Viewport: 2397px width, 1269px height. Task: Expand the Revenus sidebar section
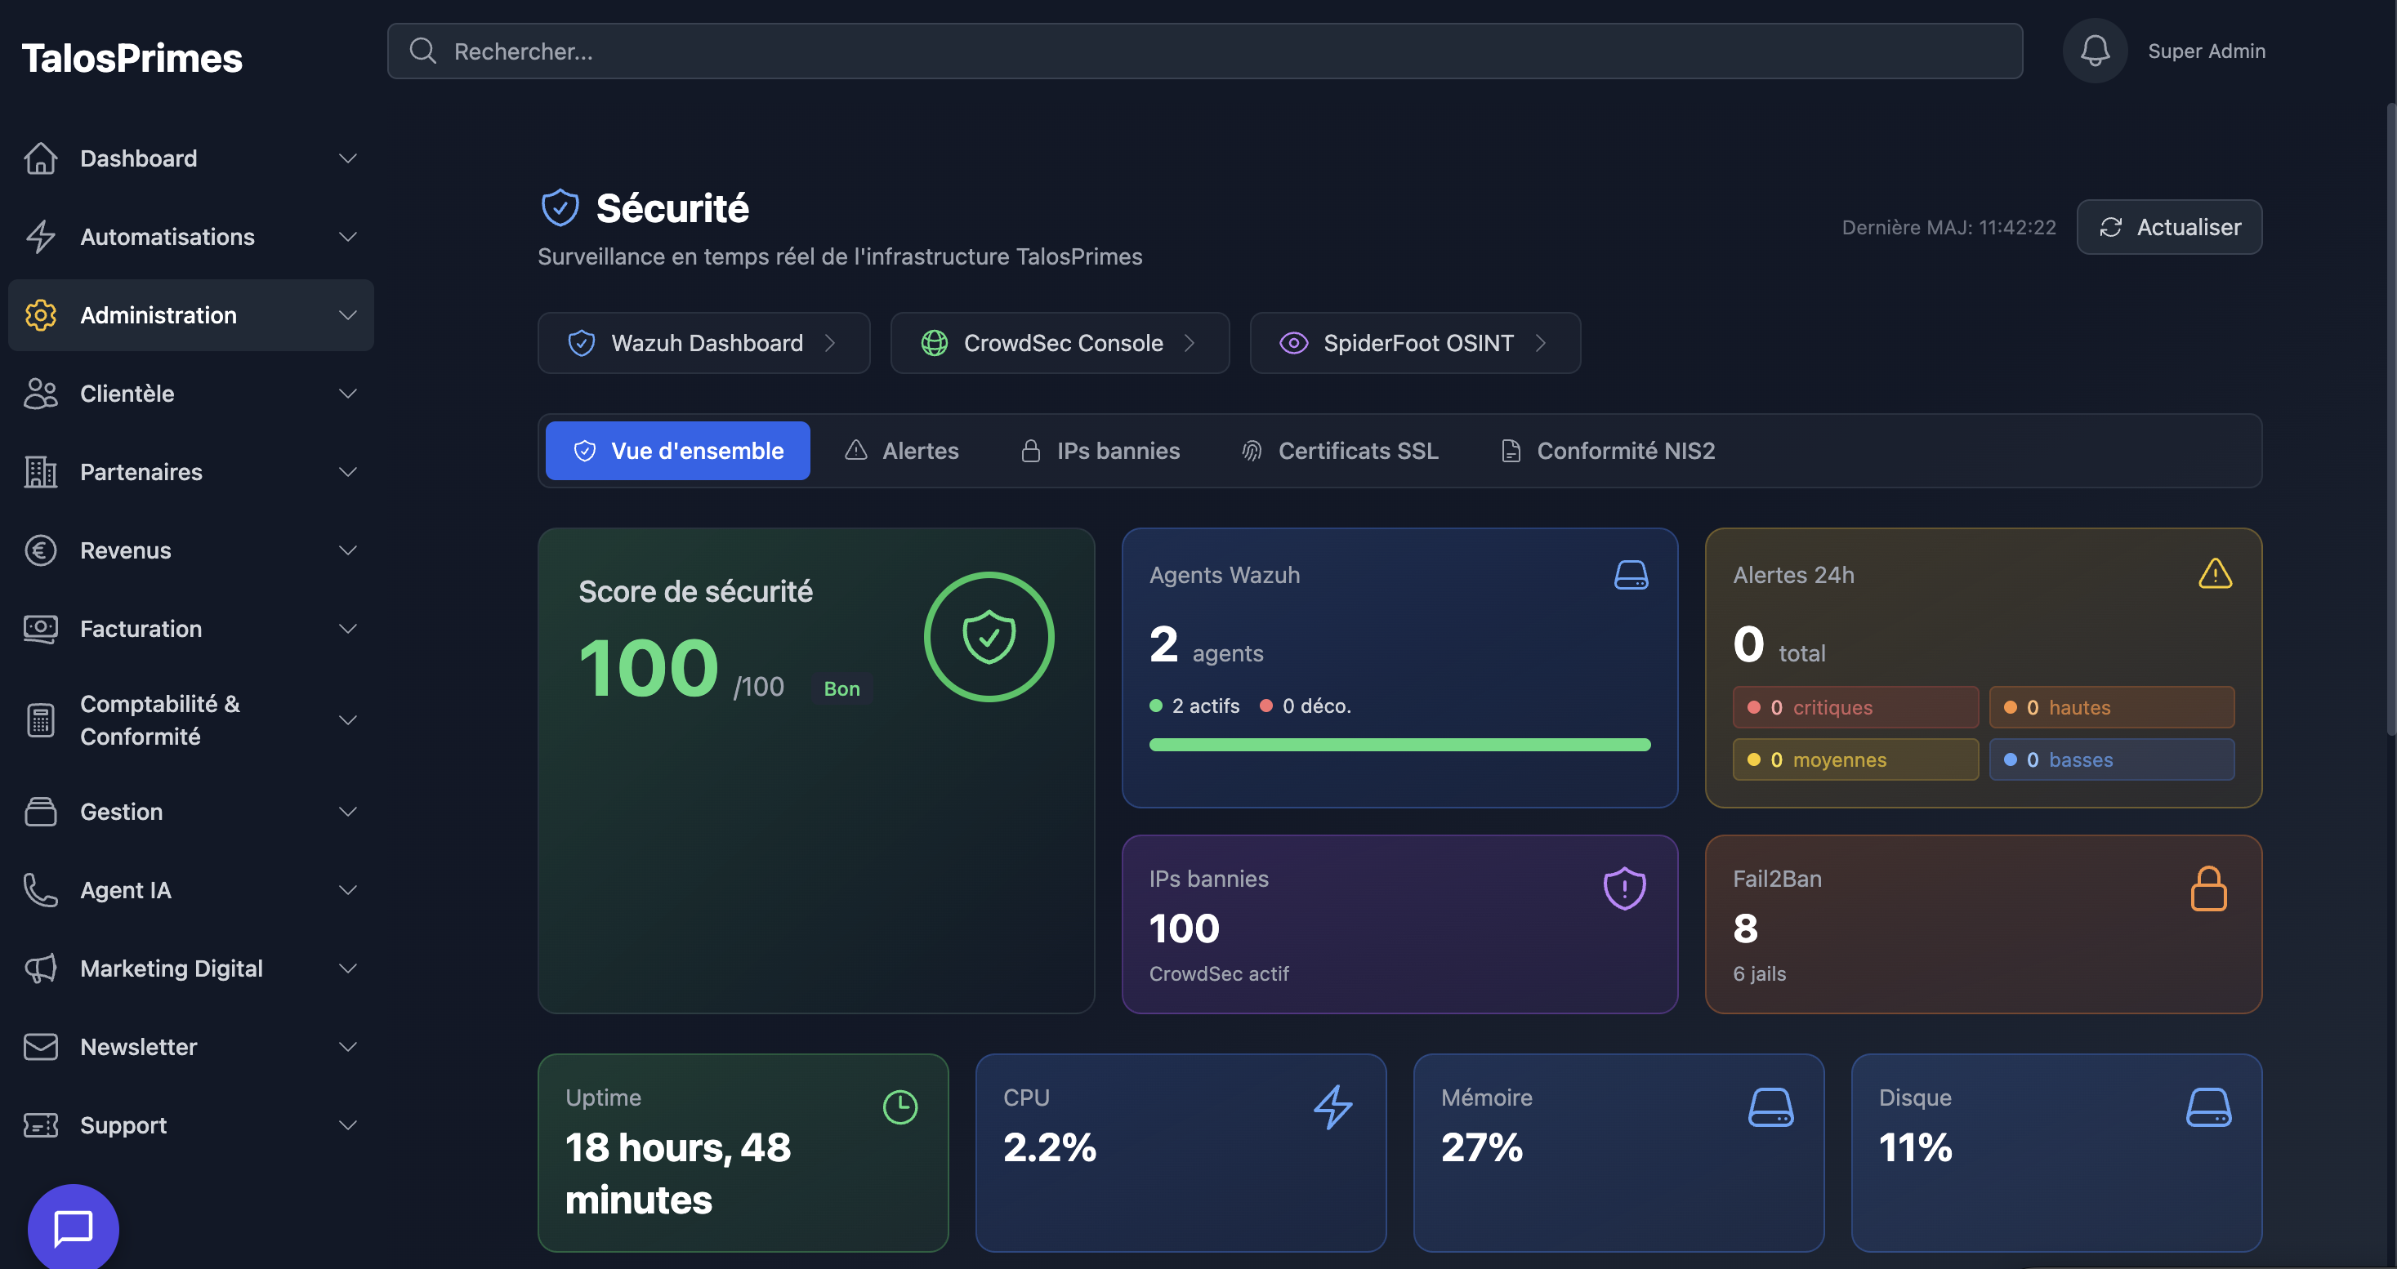pos(347,550)
